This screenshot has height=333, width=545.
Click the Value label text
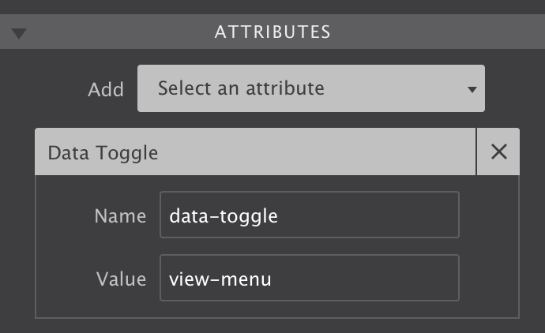point(122,279)
